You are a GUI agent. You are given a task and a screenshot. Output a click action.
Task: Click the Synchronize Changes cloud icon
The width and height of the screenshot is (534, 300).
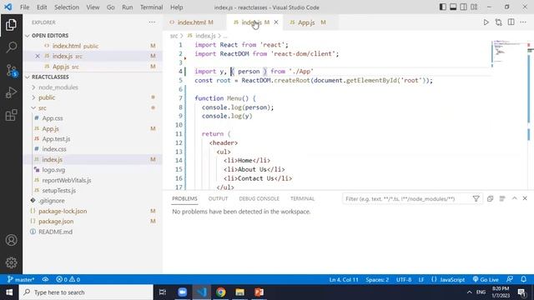(45, 280)
